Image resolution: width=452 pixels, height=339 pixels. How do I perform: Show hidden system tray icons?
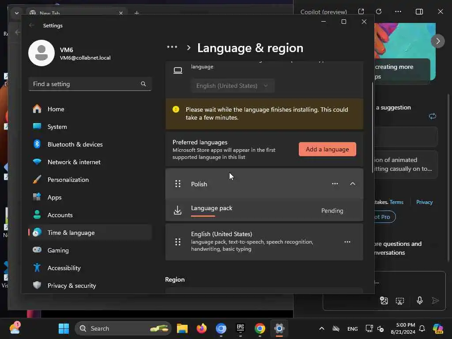coord(322,328)
